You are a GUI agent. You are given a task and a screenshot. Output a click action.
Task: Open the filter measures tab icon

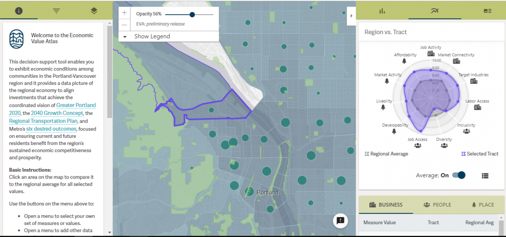(x=56, y=11)
